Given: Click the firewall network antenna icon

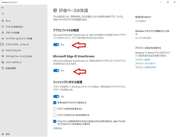Looking at the screenshot, I should [3, 38].
